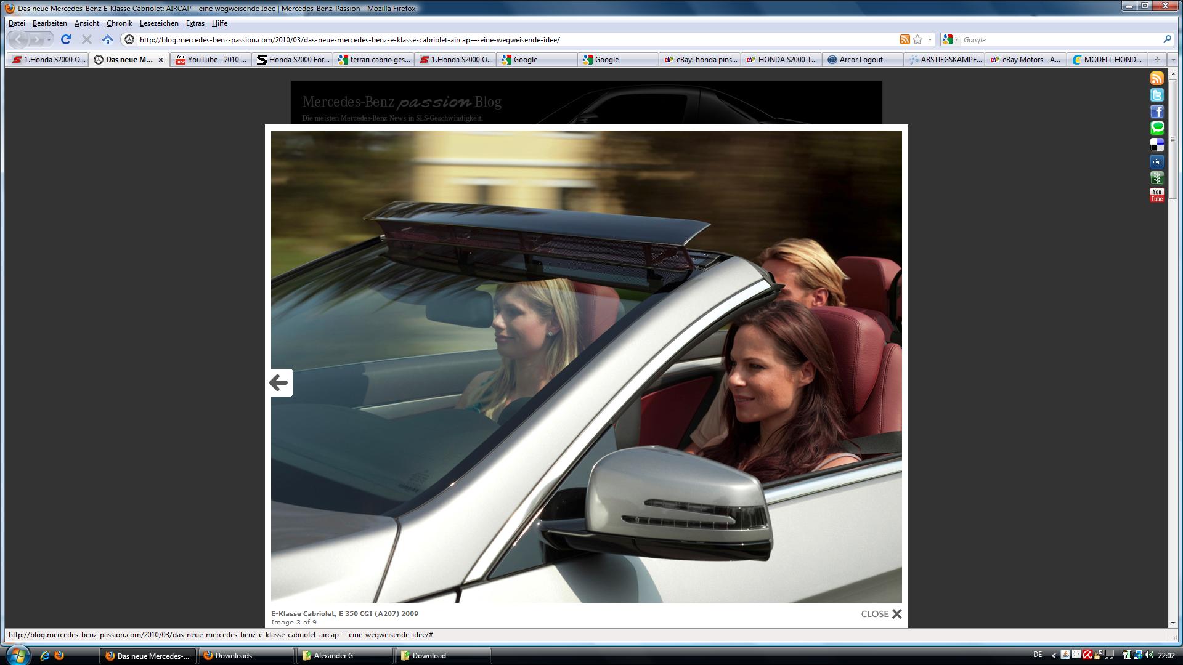Viewport: 1183px width, 665px height.
Task: Click the home button icon
Action: (108, 39)
